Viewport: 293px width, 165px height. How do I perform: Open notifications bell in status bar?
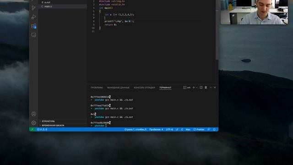click(x=214, y=129)
